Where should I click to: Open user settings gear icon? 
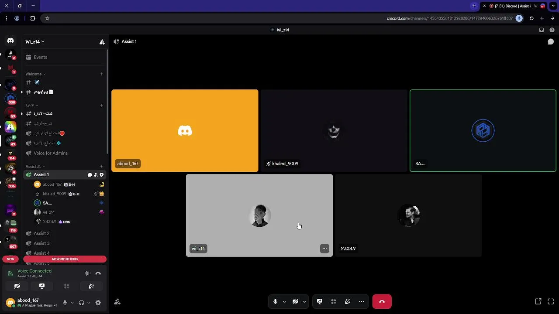click(x=98, y=303)
